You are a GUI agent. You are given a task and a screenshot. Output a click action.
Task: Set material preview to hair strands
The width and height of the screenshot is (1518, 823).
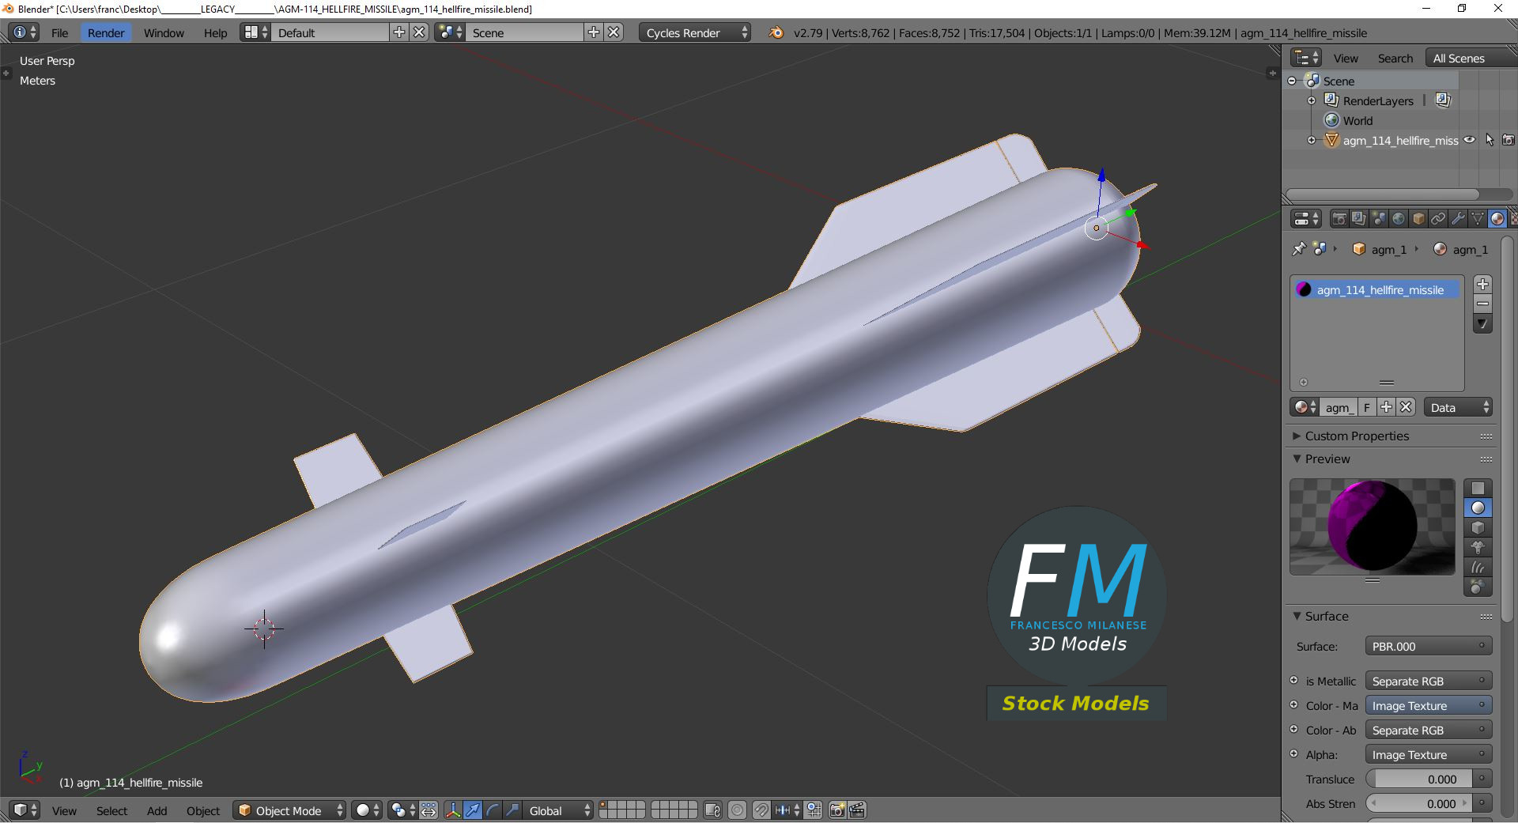pyautogui.click(x=1478, y=567)
